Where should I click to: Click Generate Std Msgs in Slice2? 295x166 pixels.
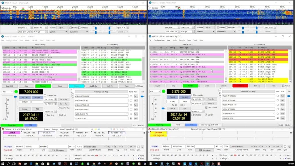coord(248,91)
